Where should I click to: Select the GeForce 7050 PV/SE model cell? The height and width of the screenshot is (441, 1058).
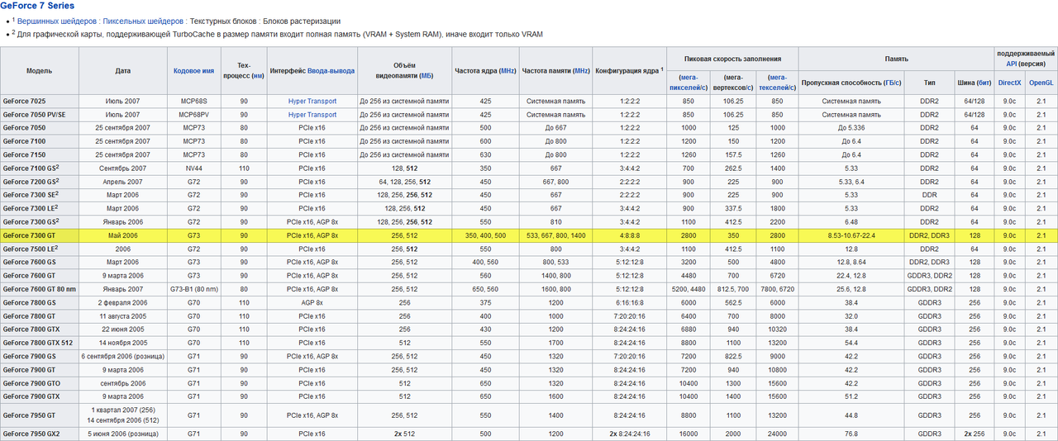(x=40, y=114)
